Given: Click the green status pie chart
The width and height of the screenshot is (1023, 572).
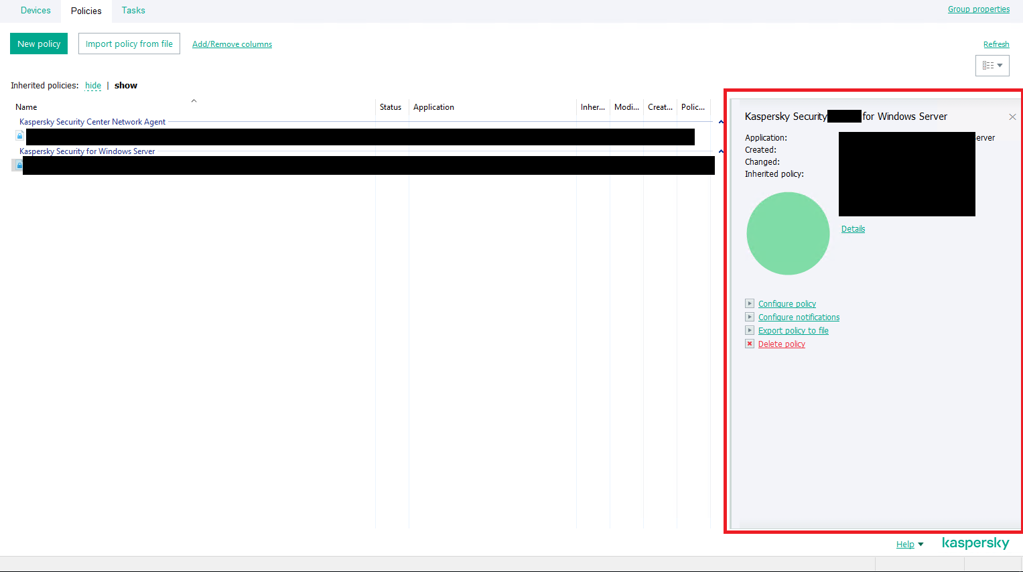Looking at the screenshot, I should [788, 234].
